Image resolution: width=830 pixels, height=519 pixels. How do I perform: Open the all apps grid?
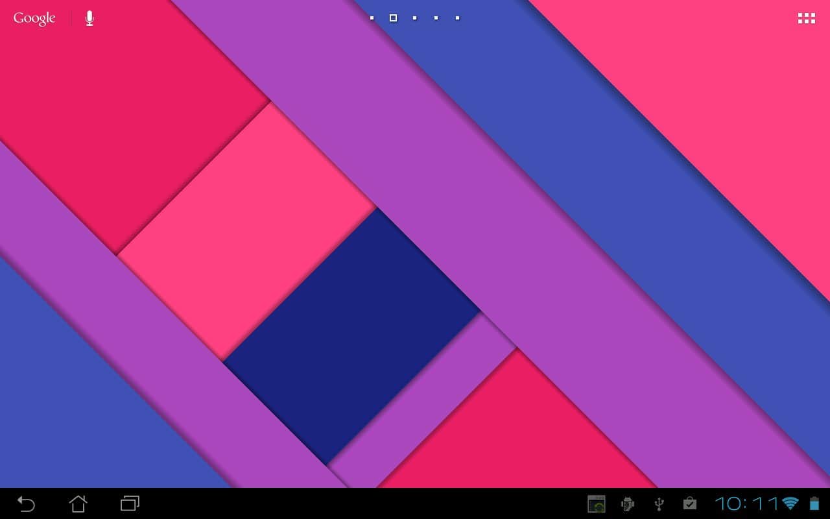(x=806, y=18)
